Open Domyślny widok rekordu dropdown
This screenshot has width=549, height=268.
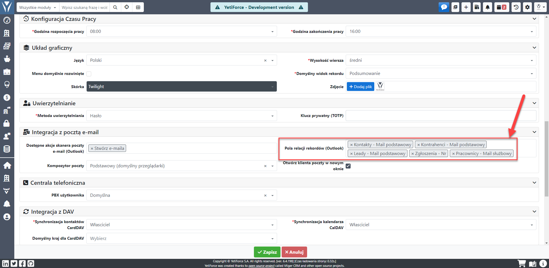pyautogui.click(x=441, y=74)
